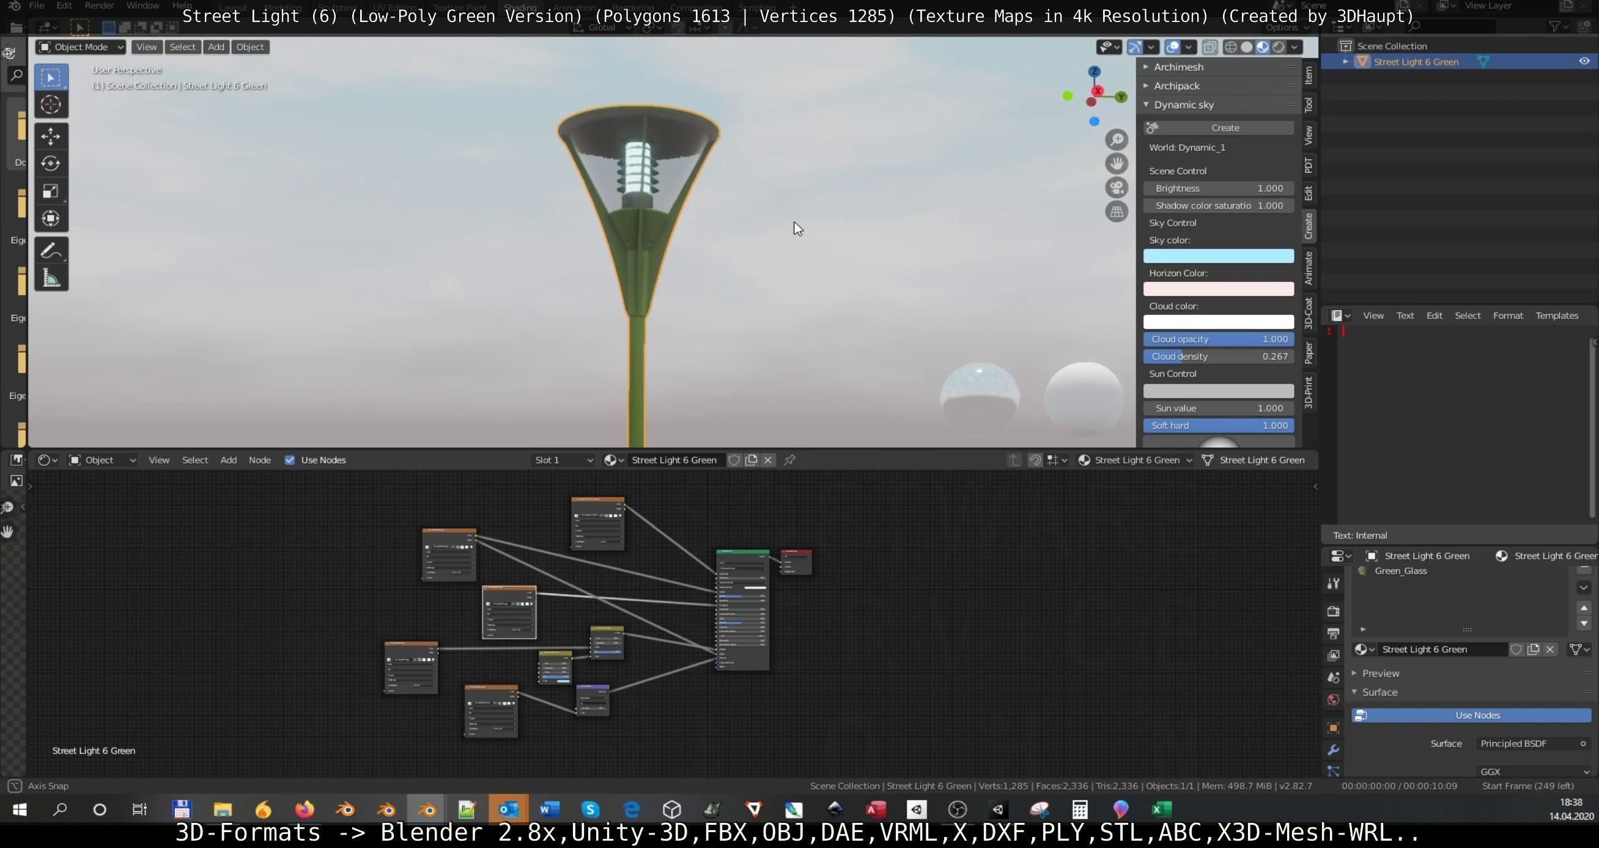Adjust the Cloud density slider

point(1219,356)
